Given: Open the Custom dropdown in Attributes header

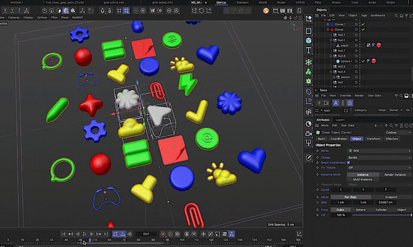Looking at the screenshot, I should (x=398, y=132).
